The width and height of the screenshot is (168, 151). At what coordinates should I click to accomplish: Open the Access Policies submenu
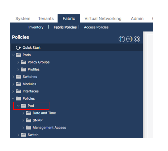click(x=96, y=27)
